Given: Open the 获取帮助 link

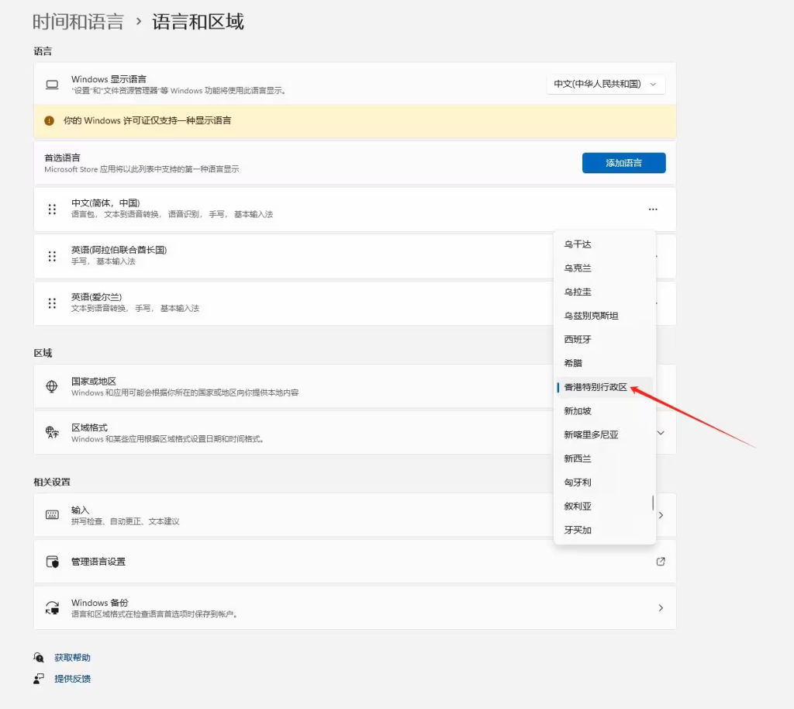Looking at the screenshot, I should 72,657.
